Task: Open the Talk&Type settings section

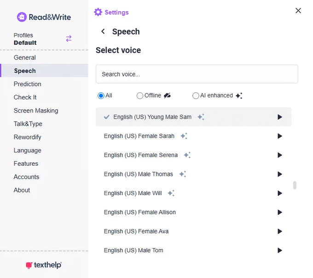Action: click(x=44, y=124)
